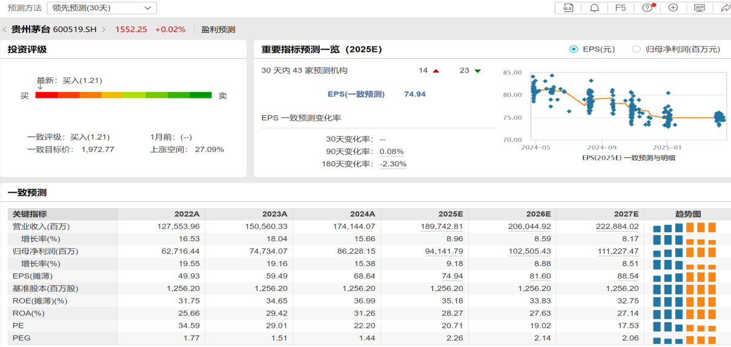Image resolution: width=731 pixels, height=347 pixels.
Task: Click the 2024A PE value 22.20
Action: (365, 326)
